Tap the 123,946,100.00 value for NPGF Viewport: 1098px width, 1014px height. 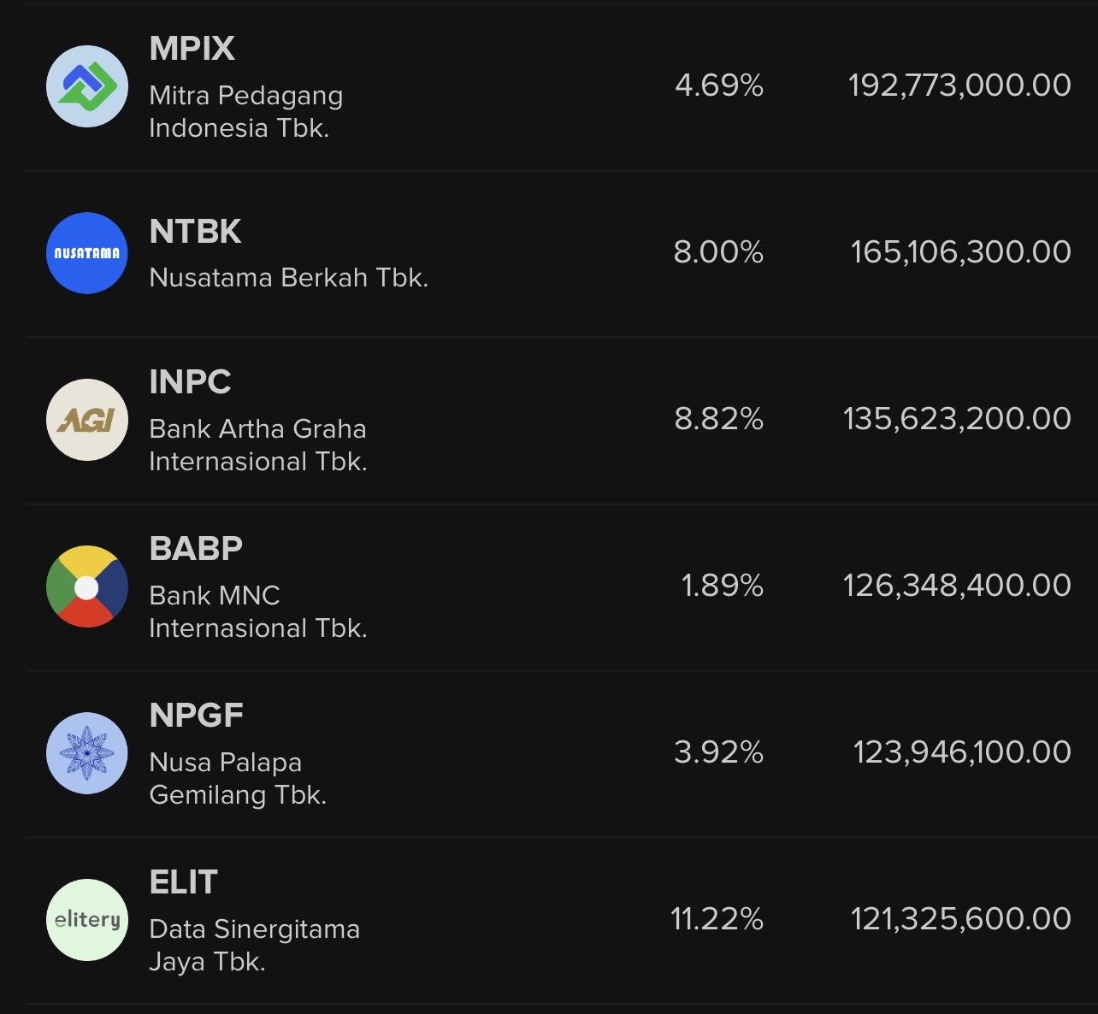[962, 752]
